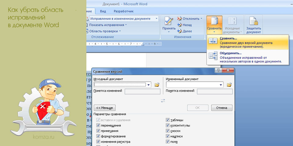Browse for Исходный документ via folder icon
This screenshot has width=293, height=146.
tap(157, 85)
